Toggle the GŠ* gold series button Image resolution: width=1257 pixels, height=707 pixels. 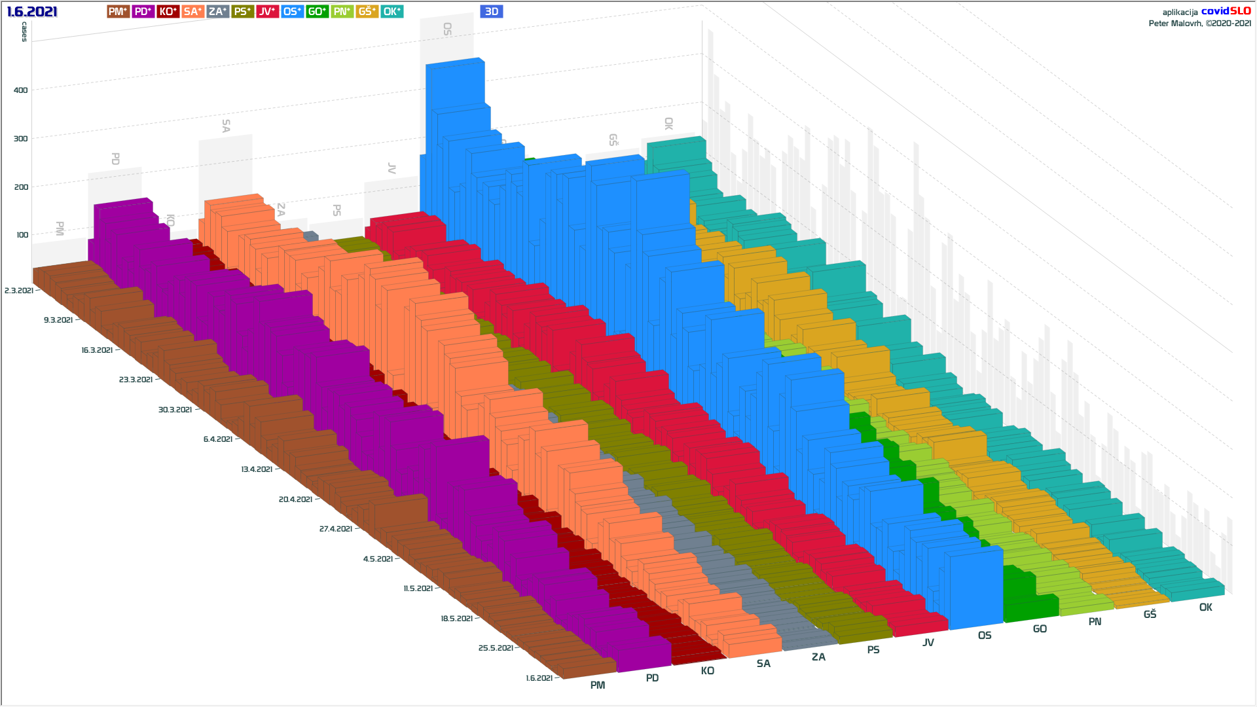click(x=367, y=11)
